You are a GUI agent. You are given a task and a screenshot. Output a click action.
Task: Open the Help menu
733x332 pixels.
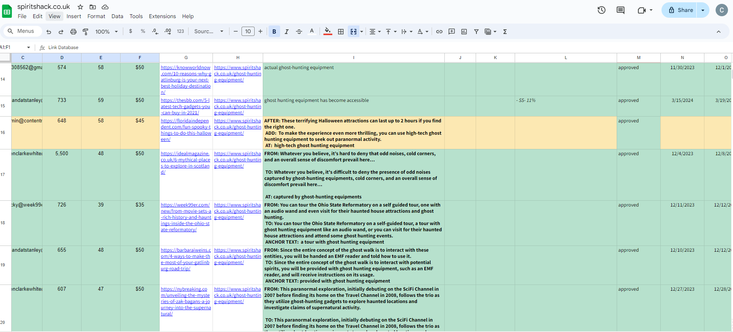[x=188, y=16]
